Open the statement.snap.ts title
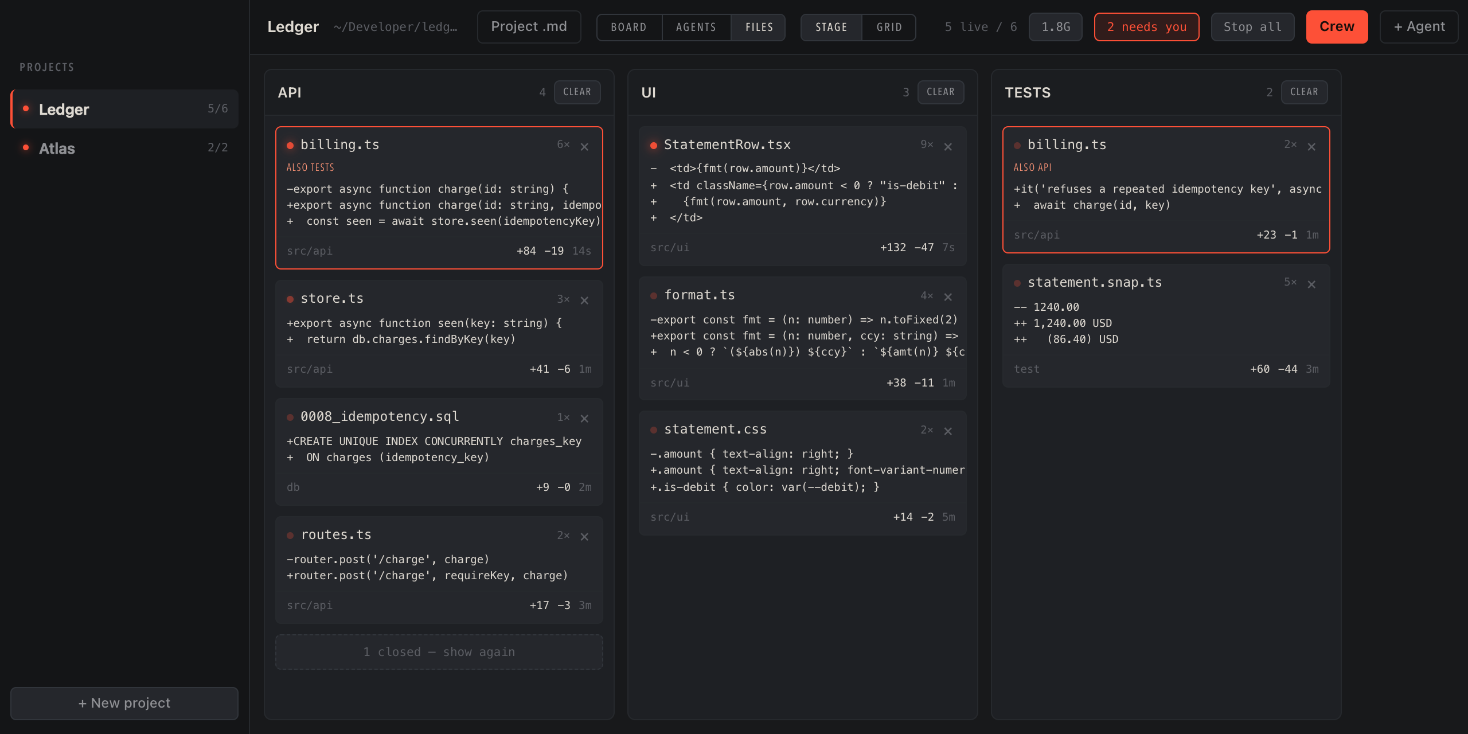The width and height of the screenshot is (1468, 734). 1095,283
